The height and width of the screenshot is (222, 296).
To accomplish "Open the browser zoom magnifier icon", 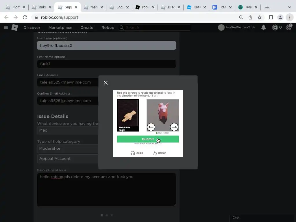I will (x=241, y=17).
